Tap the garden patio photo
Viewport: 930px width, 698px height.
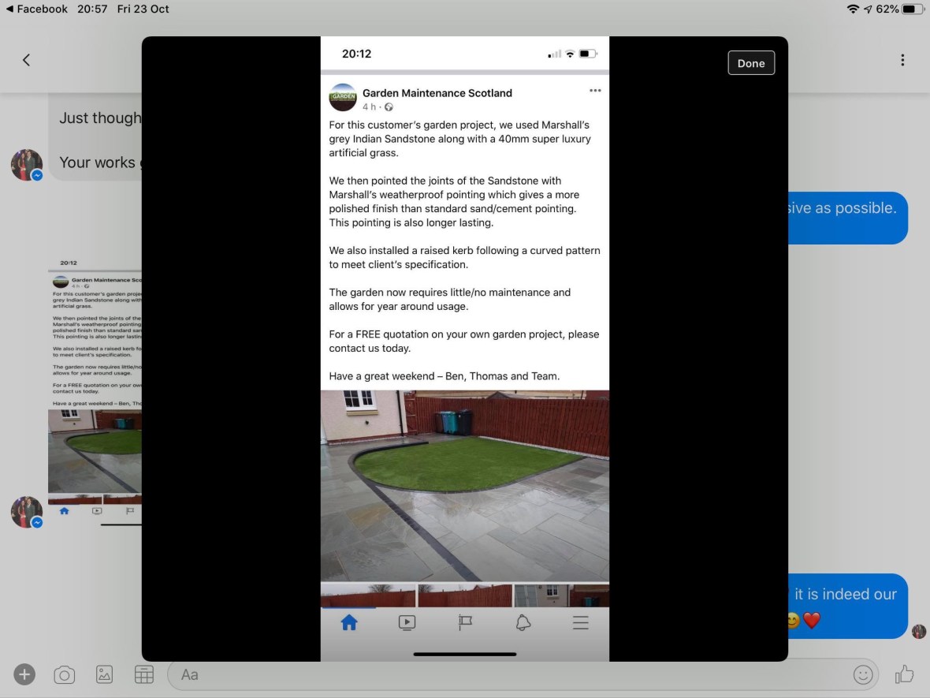point(464,485)
